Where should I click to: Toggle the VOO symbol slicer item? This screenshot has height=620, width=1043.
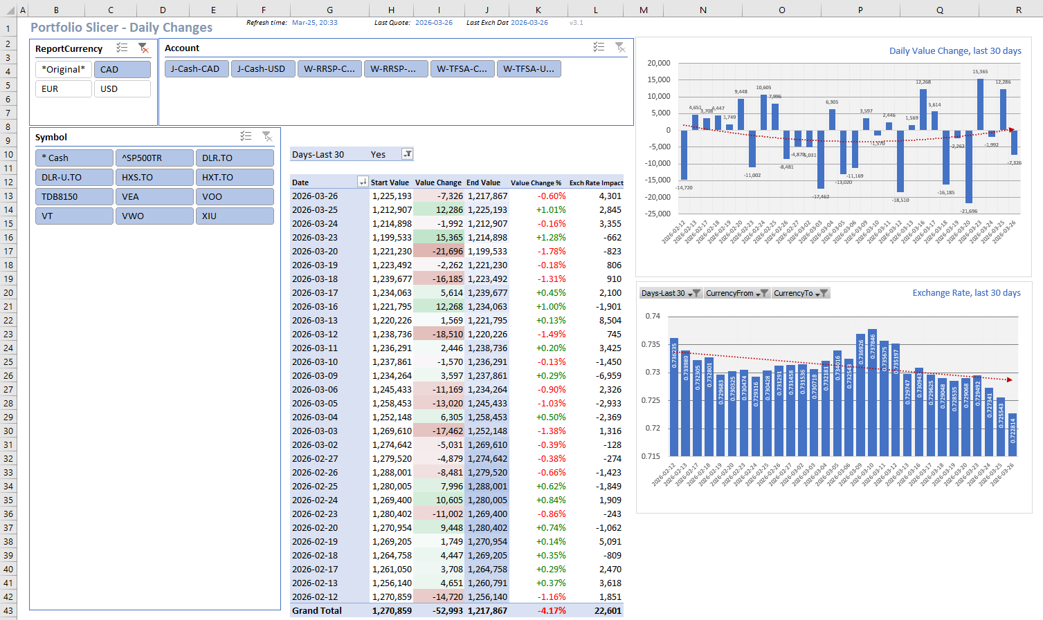[235, 197]
